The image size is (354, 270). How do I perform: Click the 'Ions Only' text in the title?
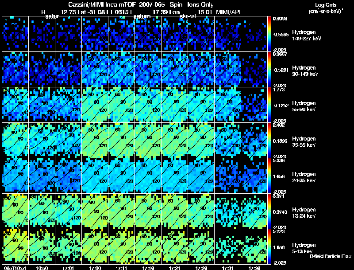click(x=200, y=5)
